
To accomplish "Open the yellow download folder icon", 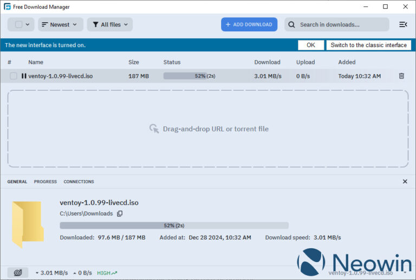I will [x=28, y=224].
